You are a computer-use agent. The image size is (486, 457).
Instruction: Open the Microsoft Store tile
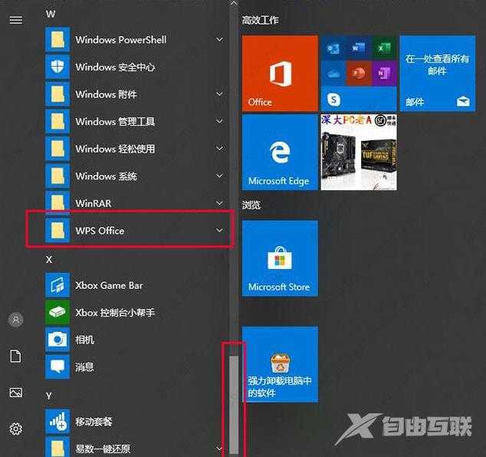(280, 258)
